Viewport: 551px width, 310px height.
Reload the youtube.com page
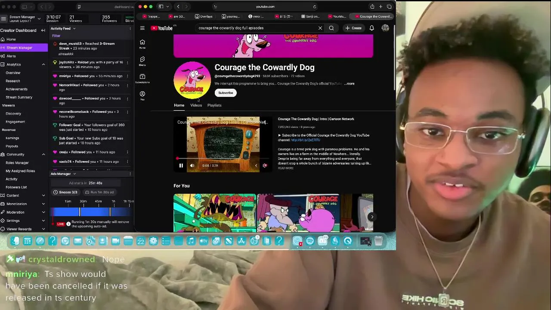tap(315, 6)
